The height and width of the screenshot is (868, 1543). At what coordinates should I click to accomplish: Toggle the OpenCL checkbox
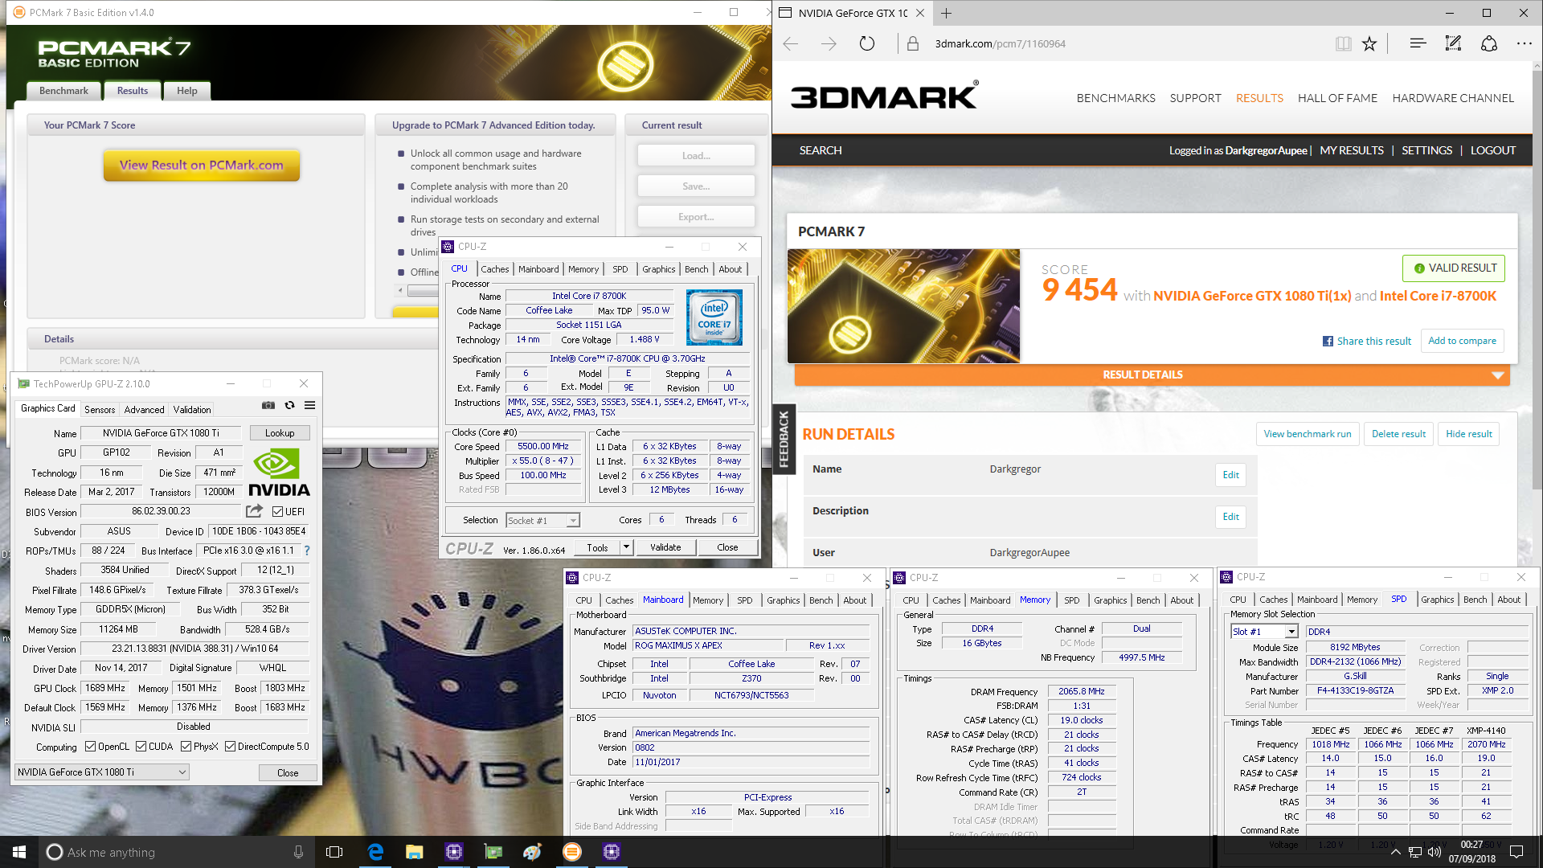[x=90, y=747]
